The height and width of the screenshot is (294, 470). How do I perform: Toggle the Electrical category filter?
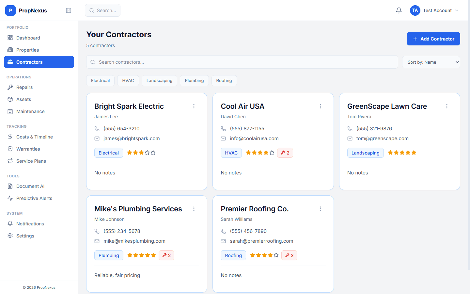tap(100, 80)
